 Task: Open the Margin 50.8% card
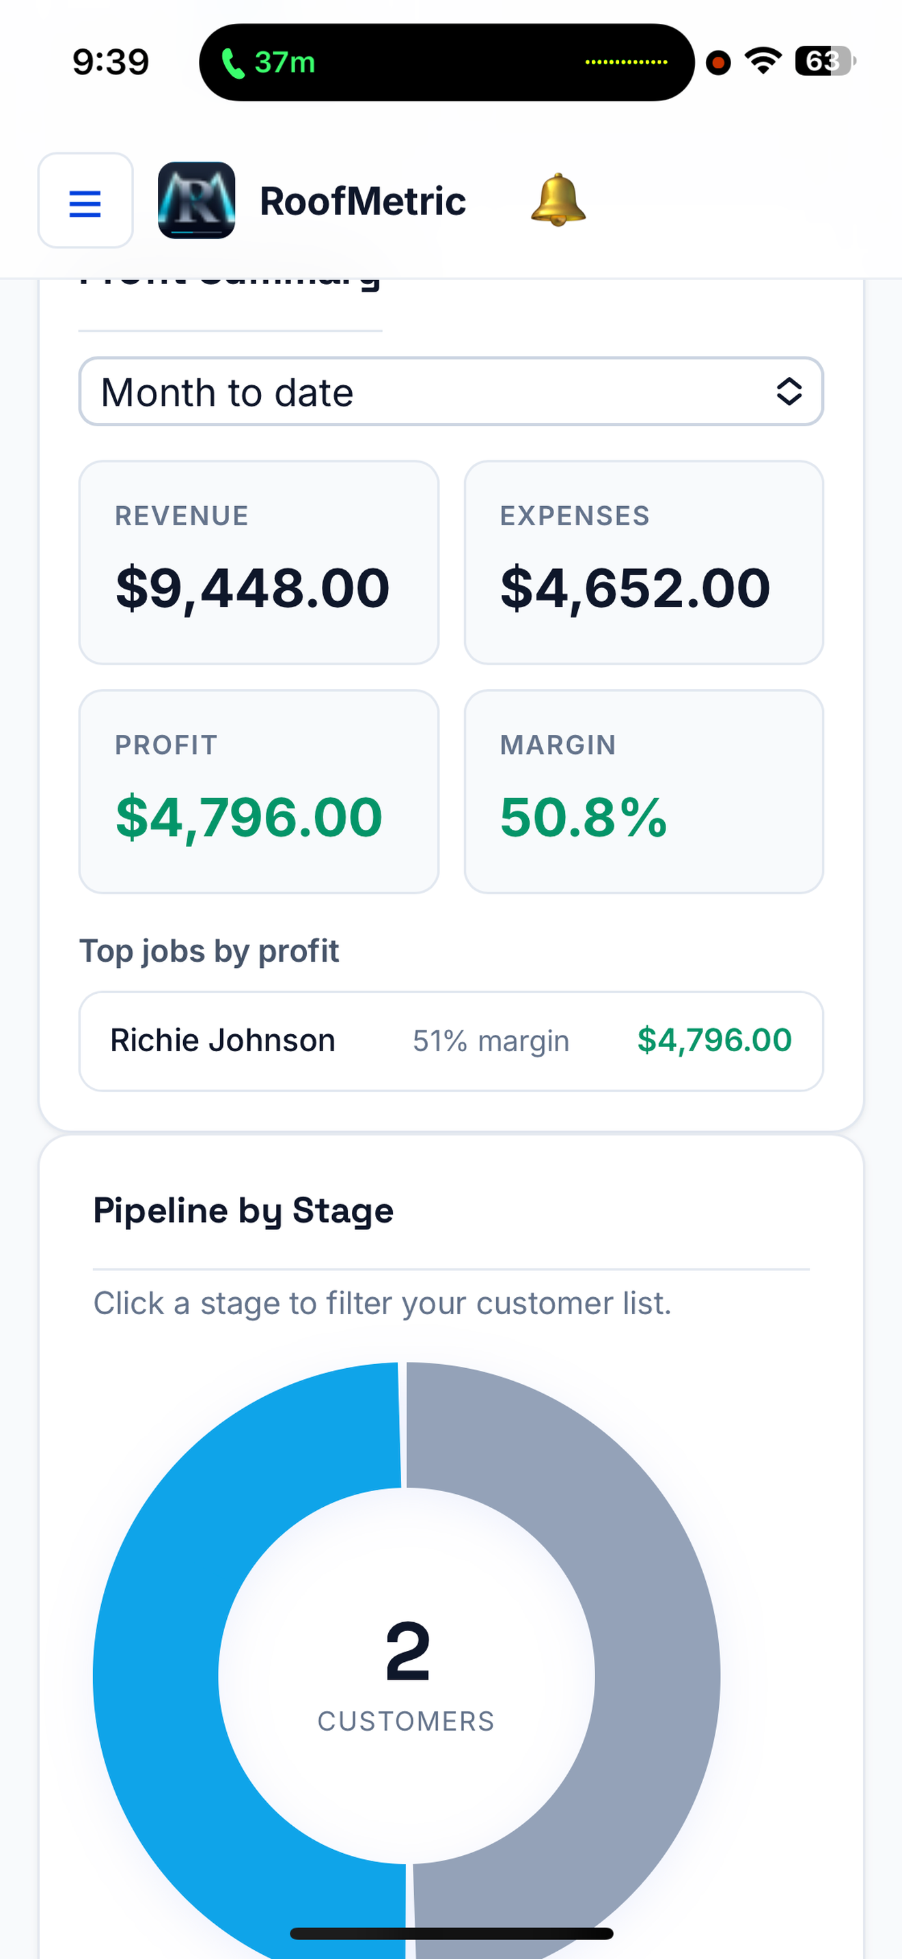point(644,792)
